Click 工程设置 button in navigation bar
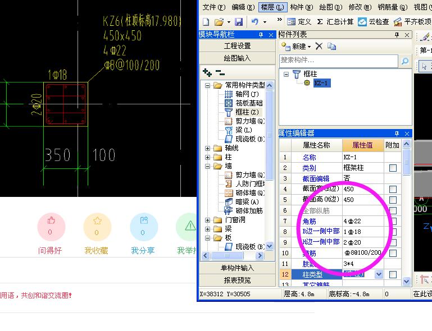This screenshot has height=331, width=432. pyautogui.click(x=237, y=45)
